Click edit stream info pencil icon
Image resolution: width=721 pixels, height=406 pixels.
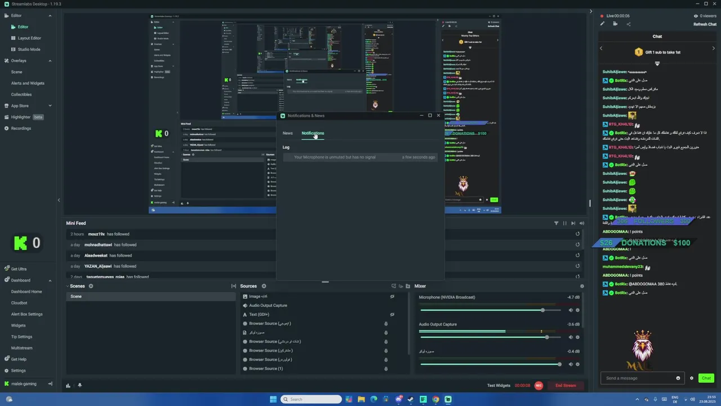pyautogui.click(x=602, y=24)
